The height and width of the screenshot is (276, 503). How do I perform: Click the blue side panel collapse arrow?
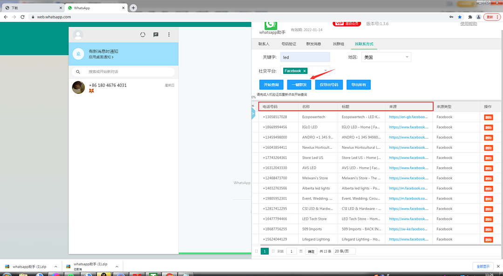(x=253, y=113)
